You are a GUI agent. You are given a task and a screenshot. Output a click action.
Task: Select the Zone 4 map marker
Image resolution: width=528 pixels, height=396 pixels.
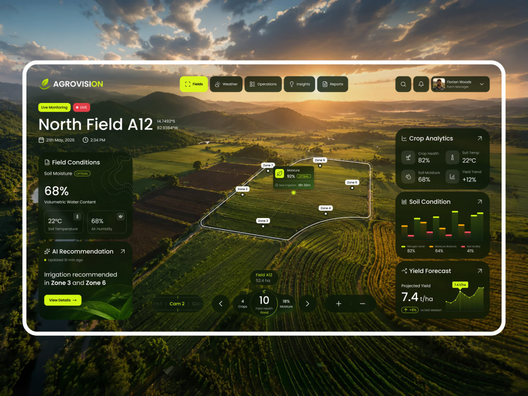326,208
